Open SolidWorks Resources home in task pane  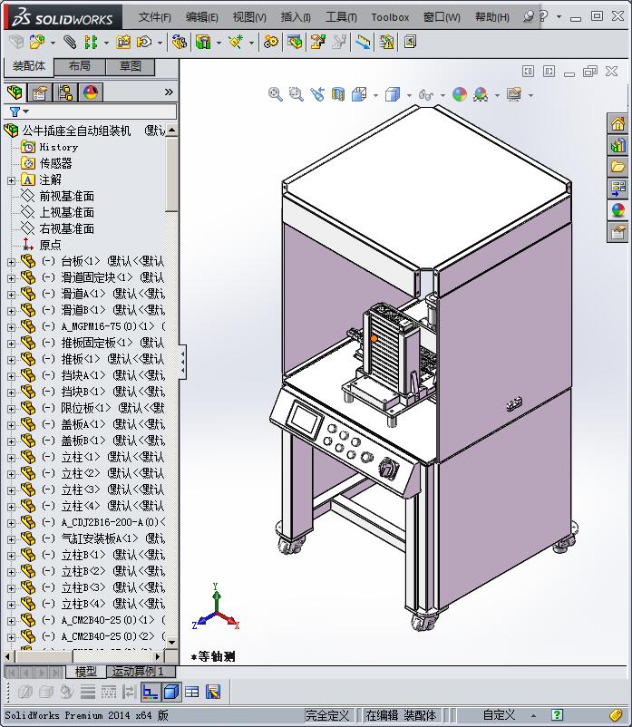[x=618, y=124]
